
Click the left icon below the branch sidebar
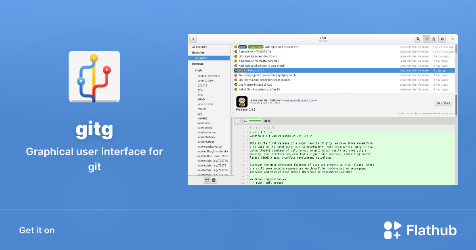[x=207, y=180]
